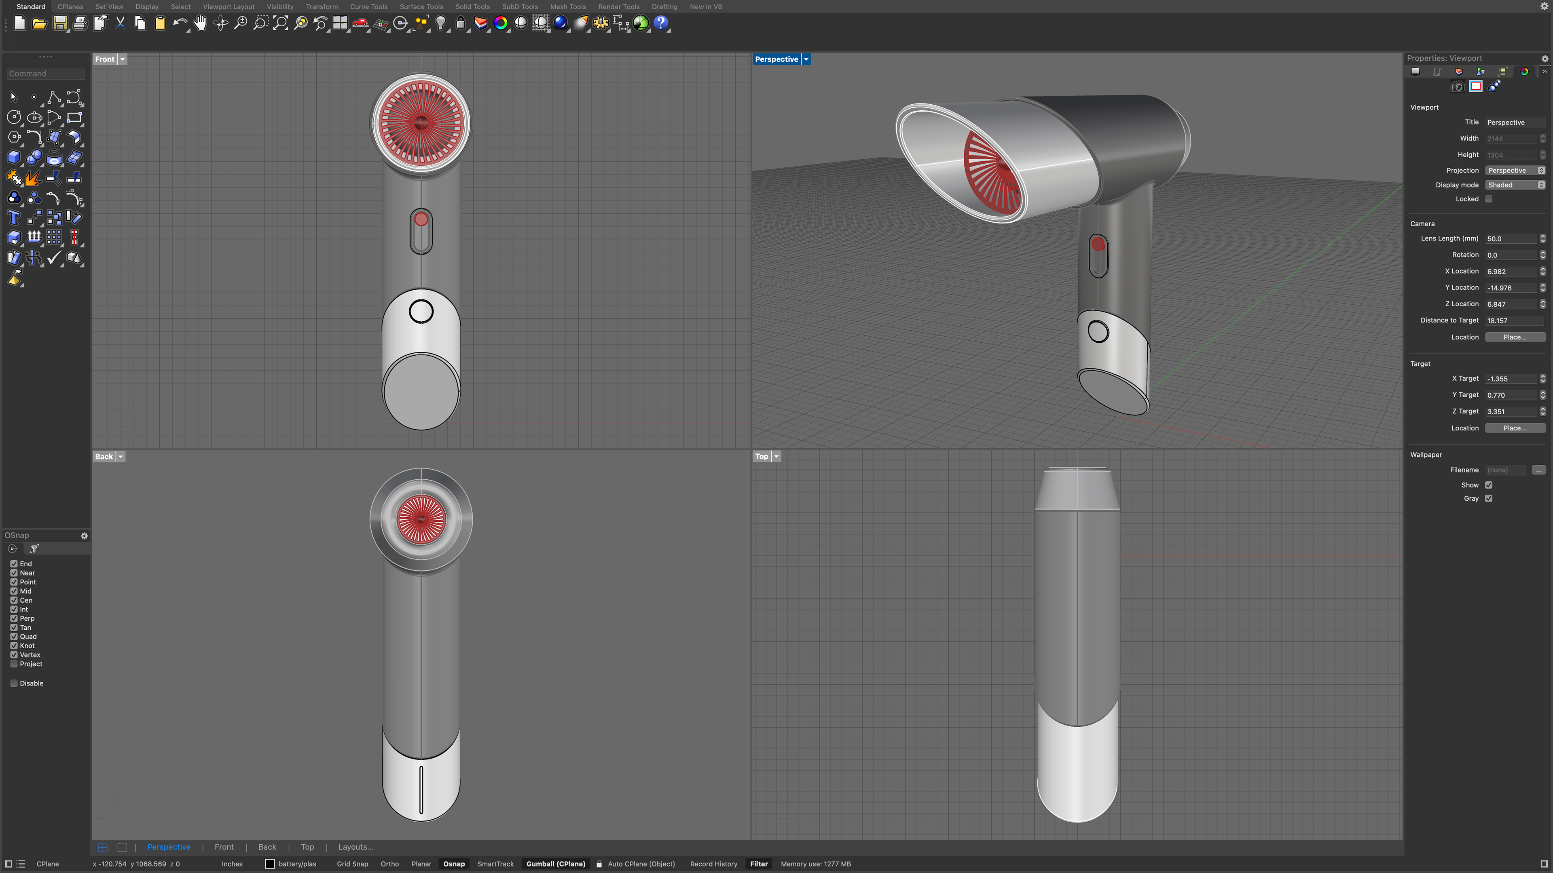Image resolution: width=1553 pixels, height=873 pixels.
Task: Toggle Record History in status bar
Action: click(x=713, y=864)
